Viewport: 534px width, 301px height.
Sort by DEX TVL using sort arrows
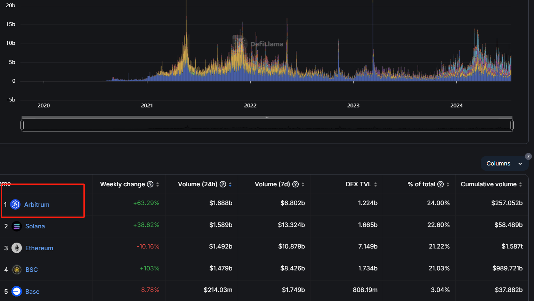point(375,185)
